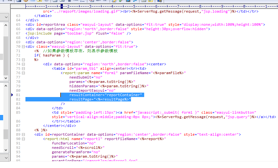Click the selected resultContainer attribute text
The height and width of the screenshot is (168, 278).
tap(106, 95)
